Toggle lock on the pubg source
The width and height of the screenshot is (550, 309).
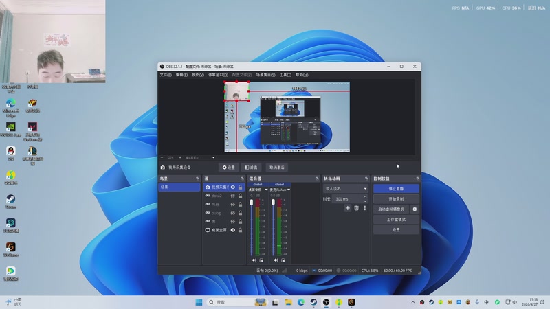240,213
